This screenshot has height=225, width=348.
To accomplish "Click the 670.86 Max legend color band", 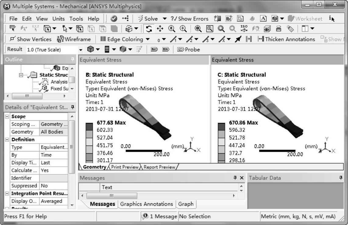I will 222,127.
